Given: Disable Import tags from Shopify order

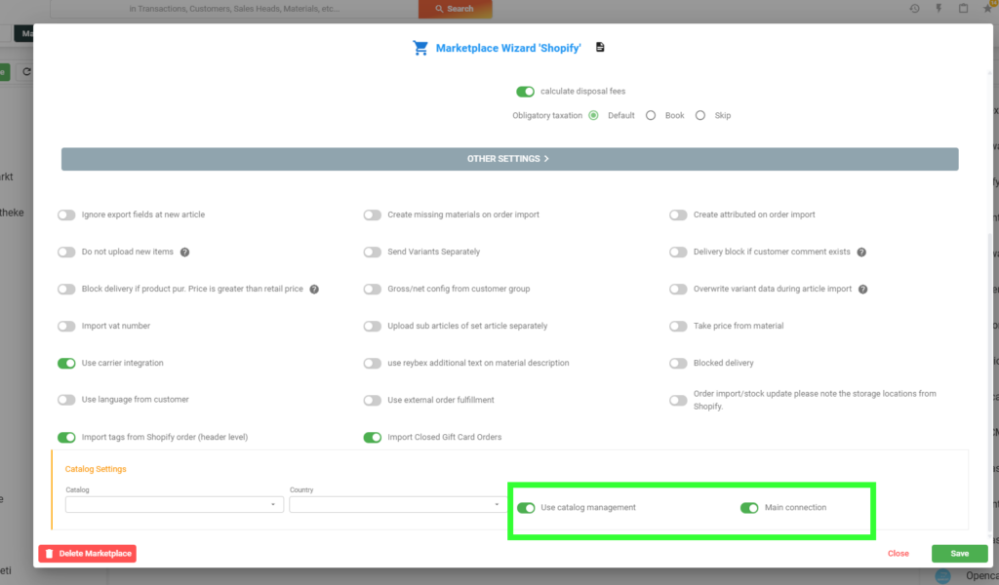Looking at the screenshot, I should point(66,438).
